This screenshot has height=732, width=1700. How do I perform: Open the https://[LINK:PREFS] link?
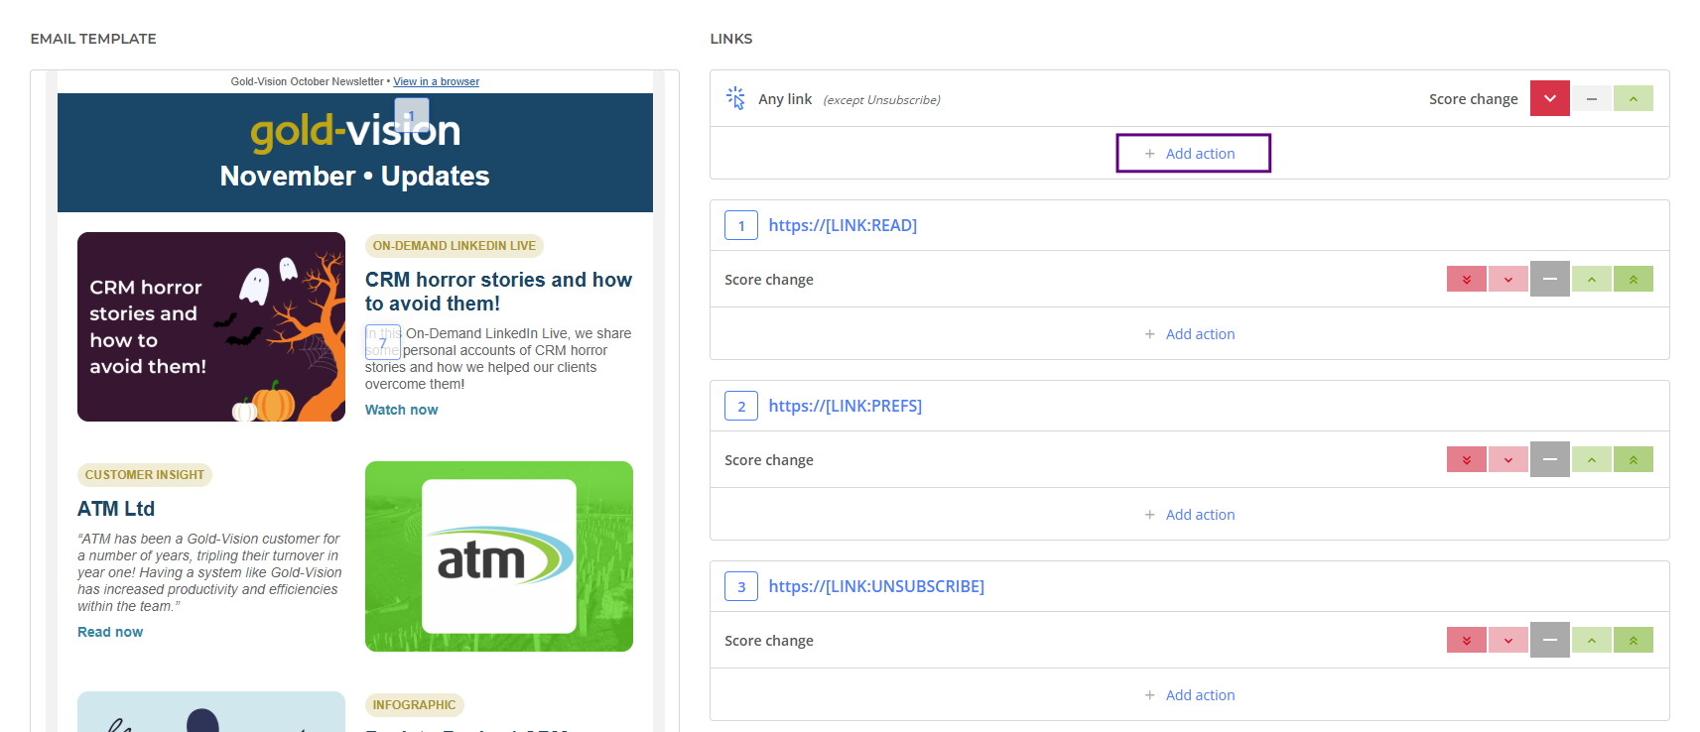(x=845, y=406)
